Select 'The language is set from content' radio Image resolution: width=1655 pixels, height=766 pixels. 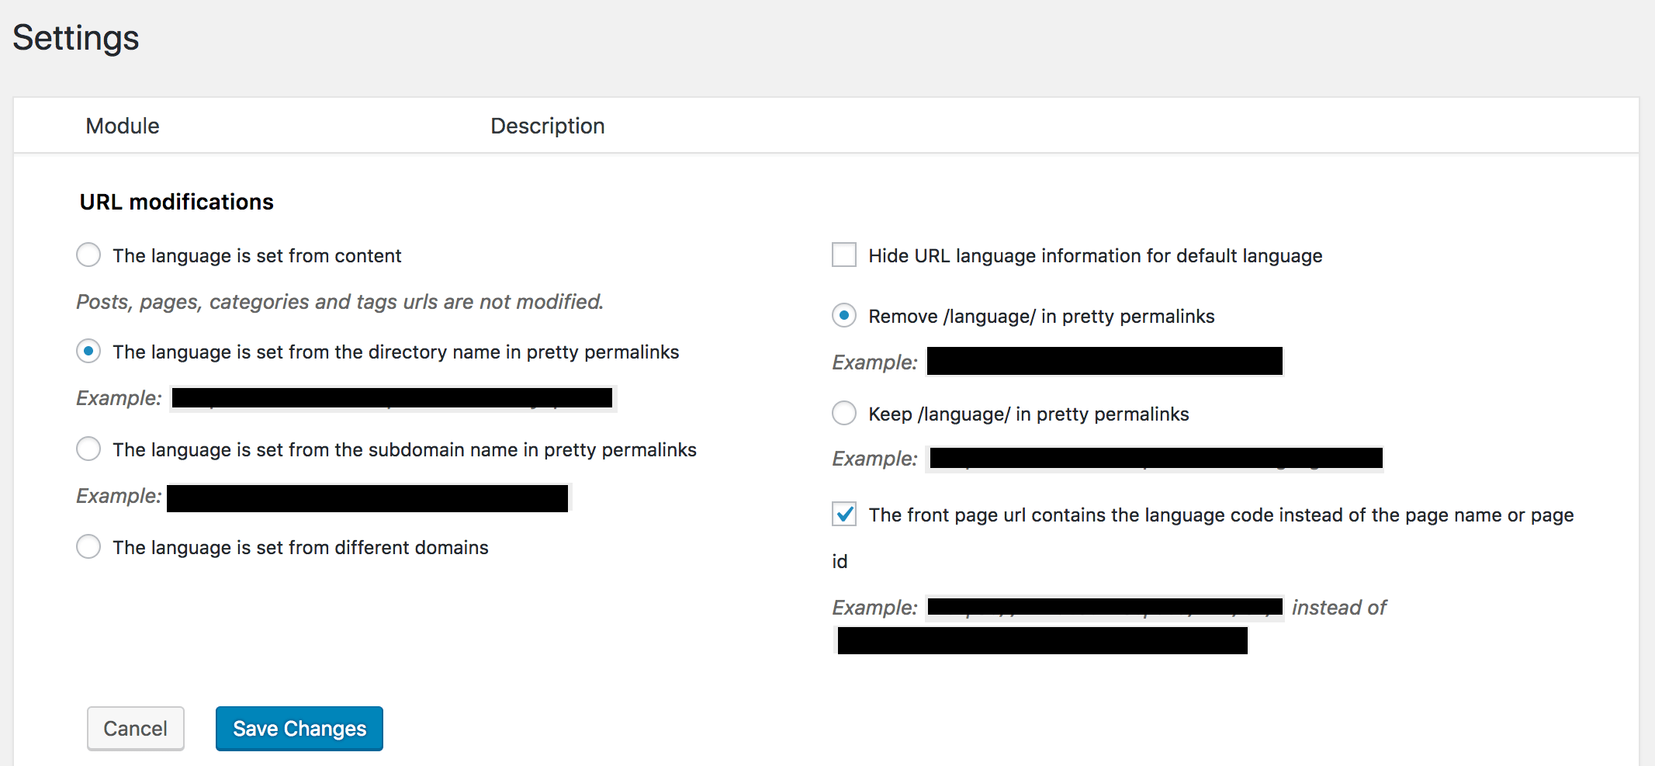pos(88,255)
